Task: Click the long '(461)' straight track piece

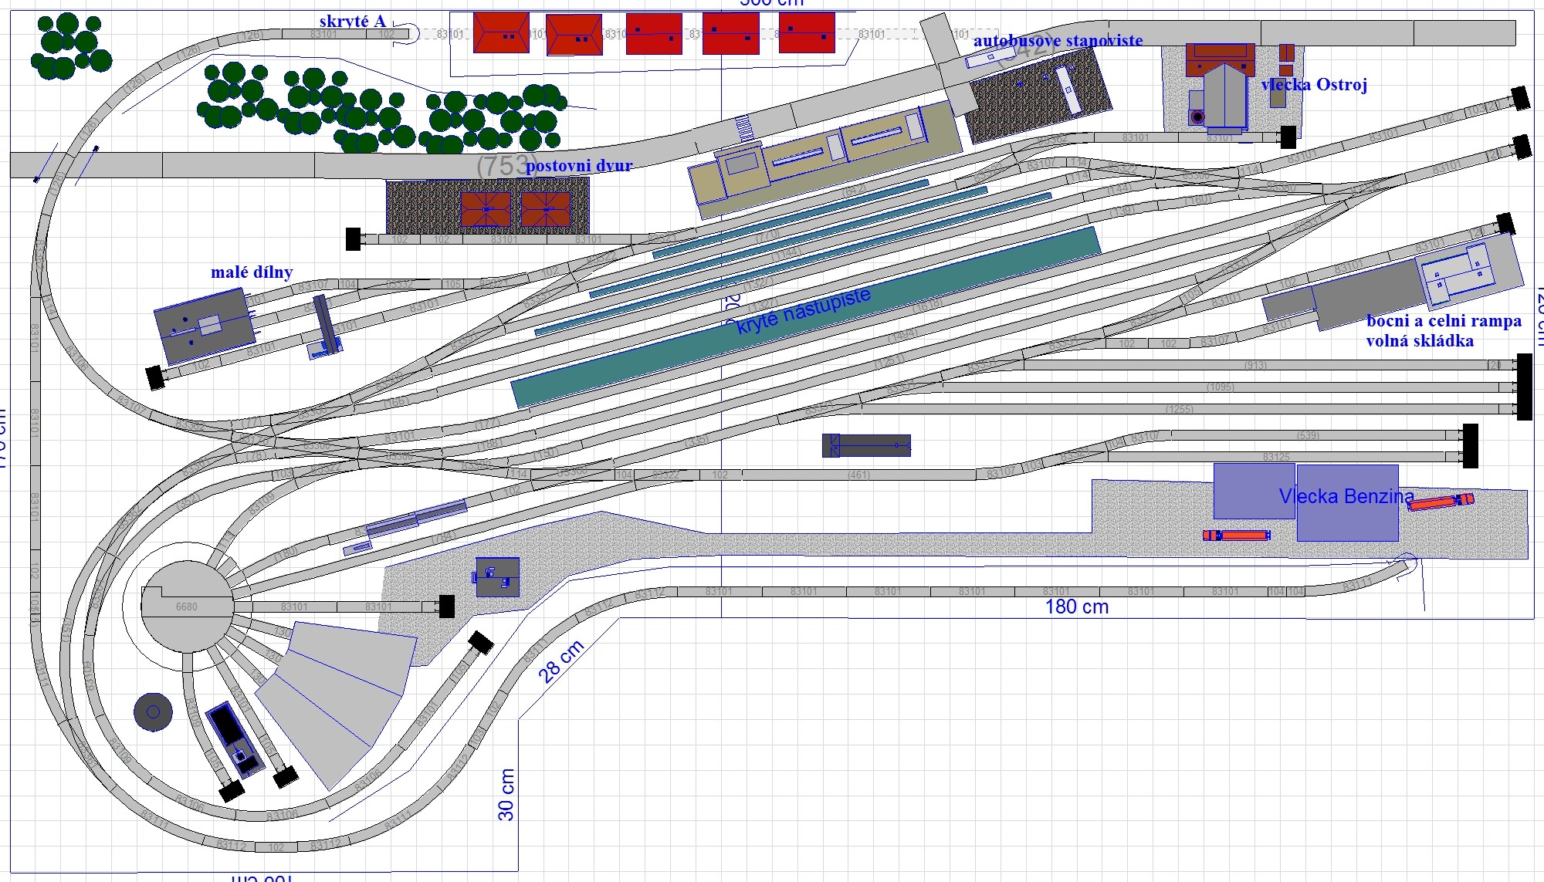Action: (858, 475)
